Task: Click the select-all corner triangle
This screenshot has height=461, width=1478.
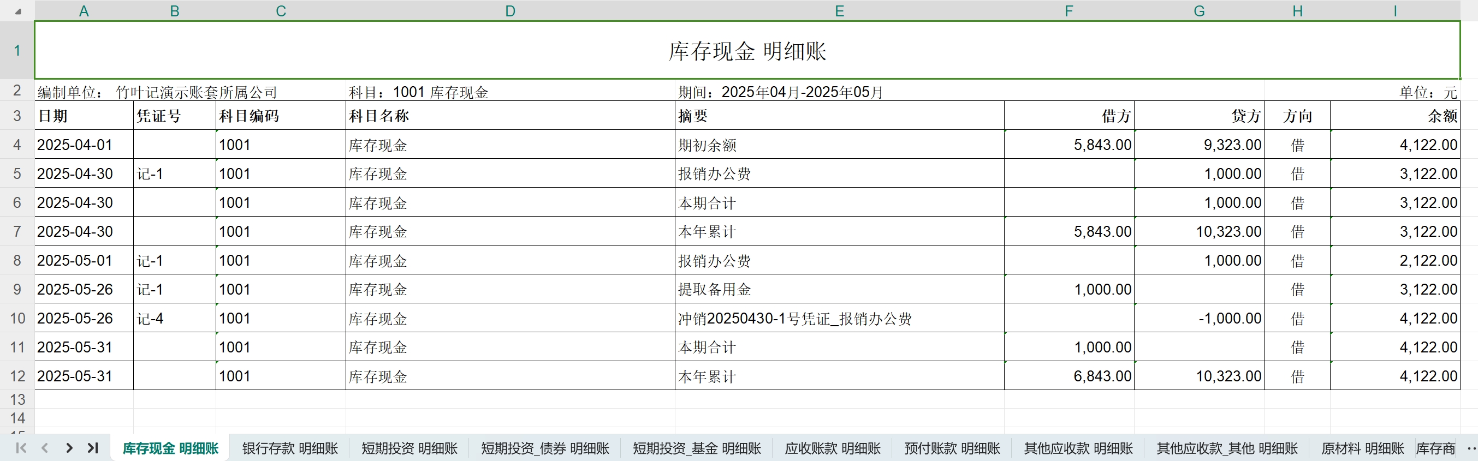Action: [x=17, y=11]
